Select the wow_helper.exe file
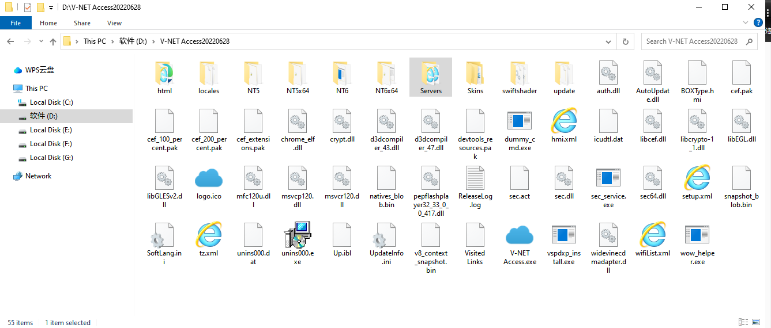 click(697, 243)
